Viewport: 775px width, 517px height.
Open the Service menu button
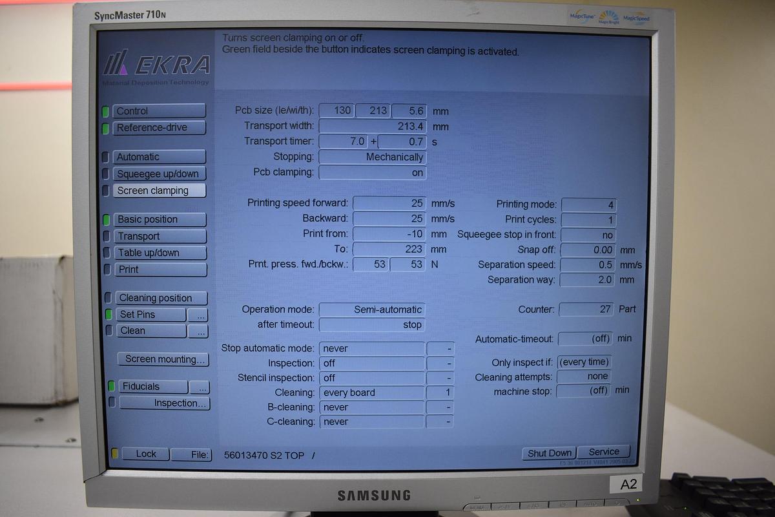pos(604,452)
